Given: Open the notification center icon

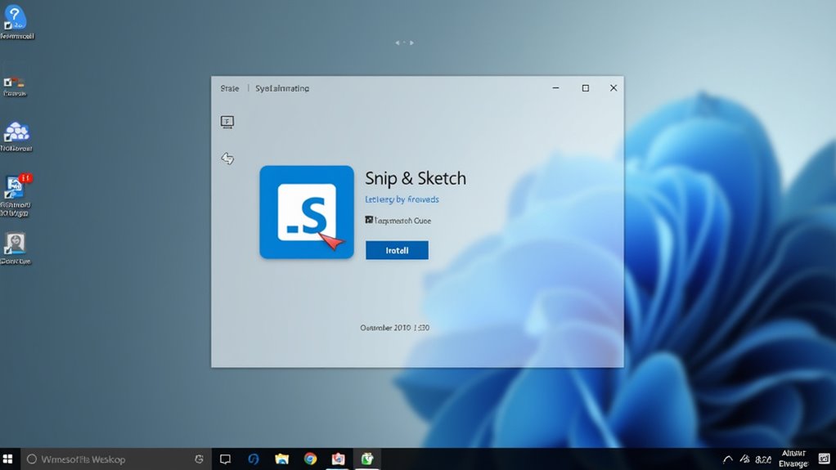Looking at the screenshot, I should click(x=825, y=459).
